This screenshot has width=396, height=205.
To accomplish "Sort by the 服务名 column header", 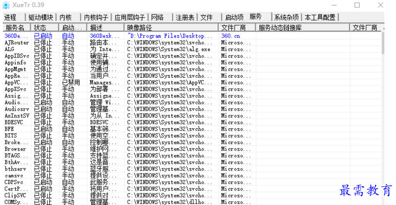I will pos(17,27).
